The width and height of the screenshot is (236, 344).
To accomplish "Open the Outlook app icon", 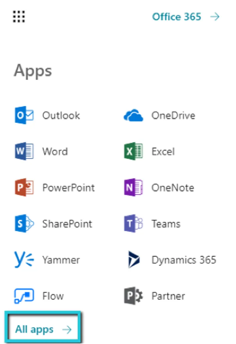I will pos(24,115).
